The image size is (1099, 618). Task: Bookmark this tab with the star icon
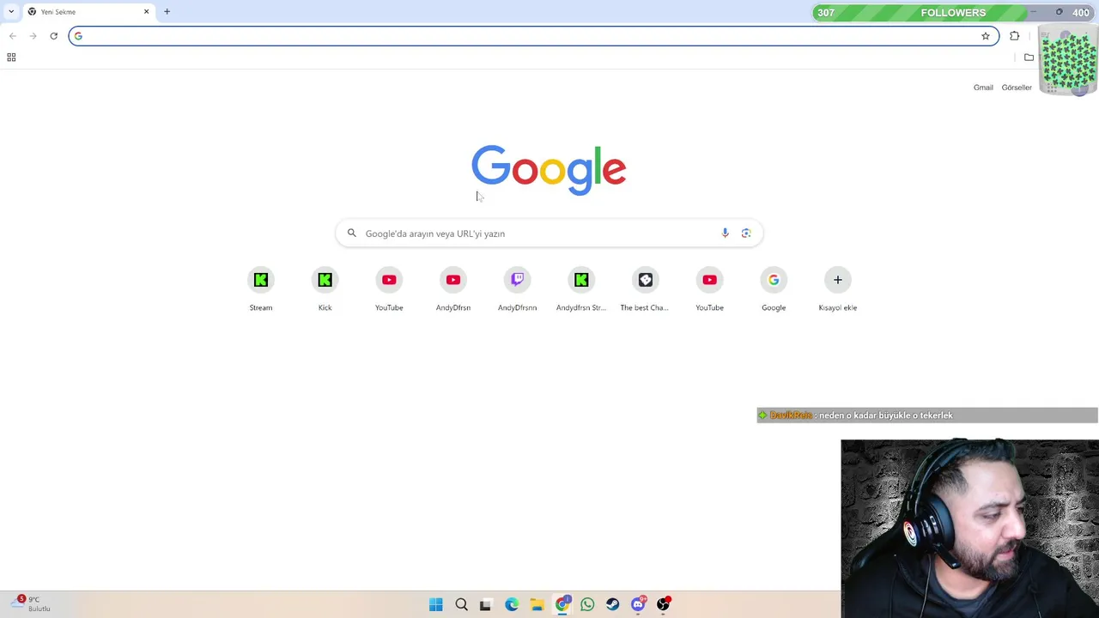click(x=986, y=36)
